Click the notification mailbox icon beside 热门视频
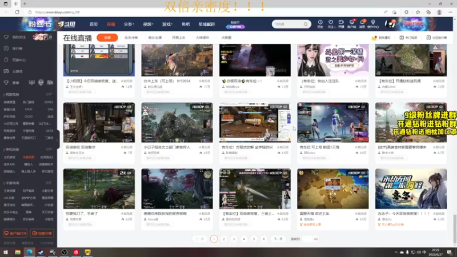The height and width of the screenshot is (257, 457). [x=374, y=38]
